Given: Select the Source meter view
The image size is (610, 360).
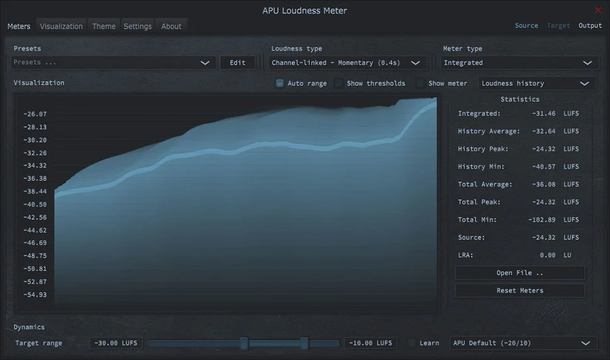Looking at the screenshot, I should point(526,26).
